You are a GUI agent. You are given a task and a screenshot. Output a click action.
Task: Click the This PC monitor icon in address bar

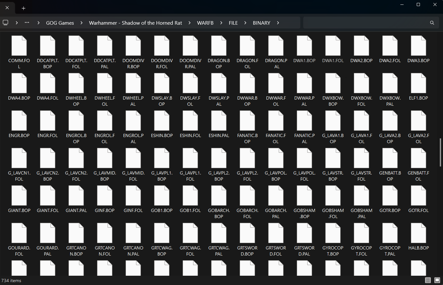tap(5, 22)
